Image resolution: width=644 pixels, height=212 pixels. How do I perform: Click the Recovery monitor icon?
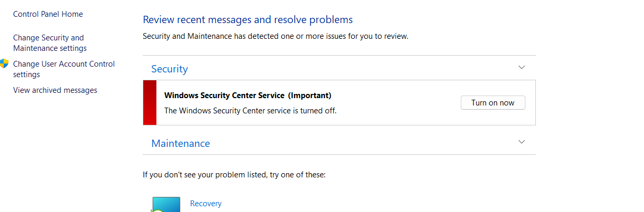(x=166, y=205)
